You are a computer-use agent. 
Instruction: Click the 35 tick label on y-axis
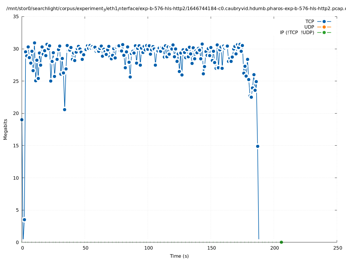(x=16, y=16)
